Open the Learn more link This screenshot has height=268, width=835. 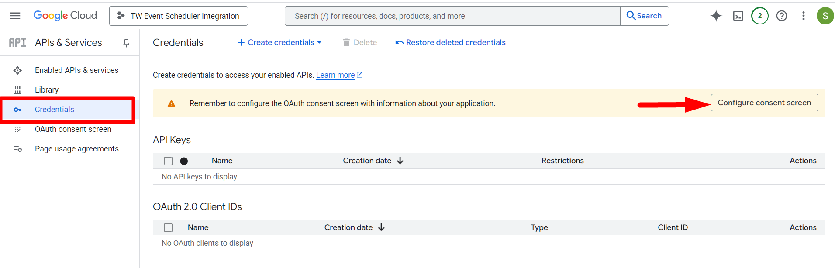(339, 75)
